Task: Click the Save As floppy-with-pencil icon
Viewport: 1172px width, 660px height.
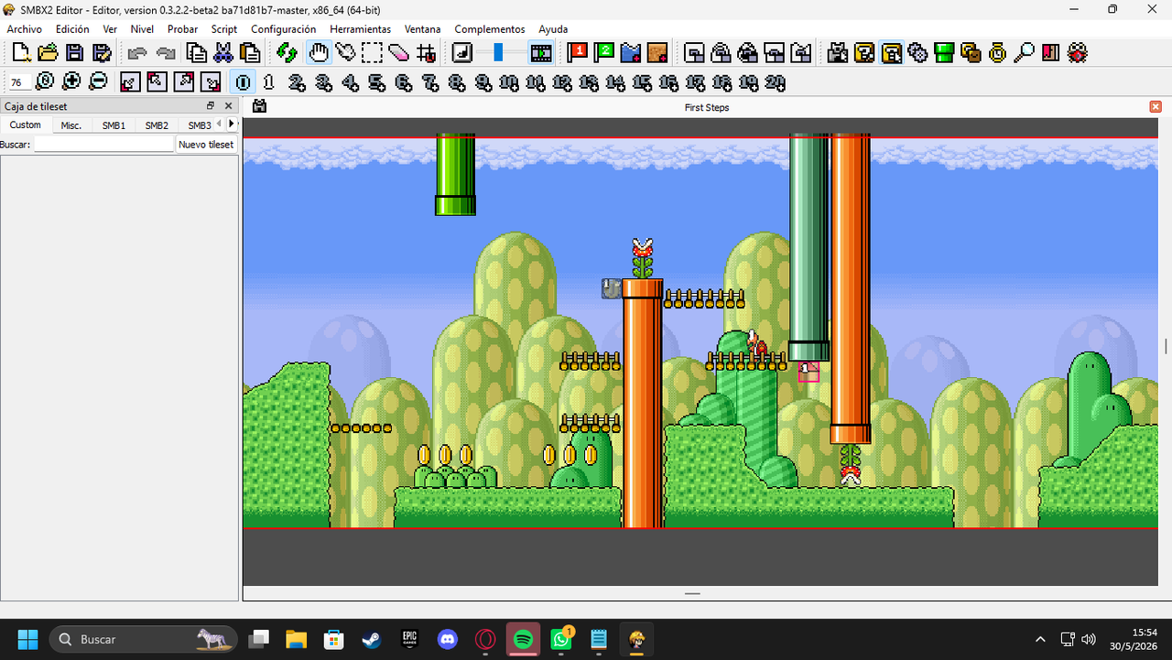Action: [x=101, y=53]
